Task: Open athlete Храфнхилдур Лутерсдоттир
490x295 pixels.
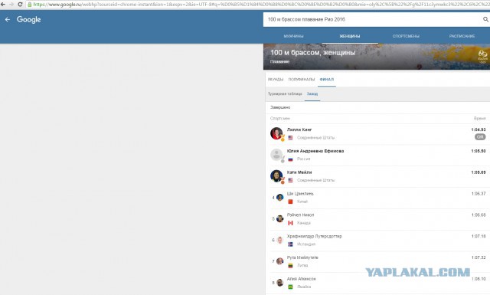Action: click(x=315, y=236)
